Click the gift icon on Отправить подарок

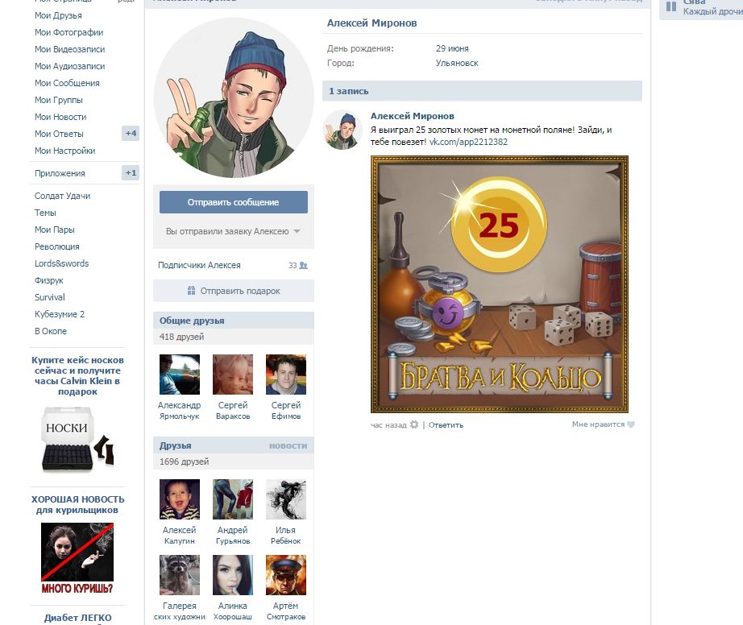tap(191, 291)
